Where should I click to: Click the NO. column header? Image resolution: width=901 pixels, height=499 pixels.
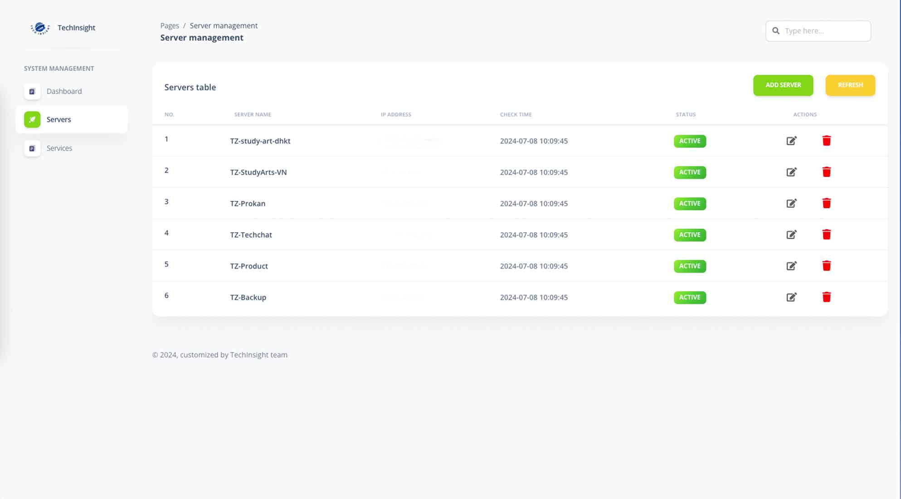click(169, 114)
